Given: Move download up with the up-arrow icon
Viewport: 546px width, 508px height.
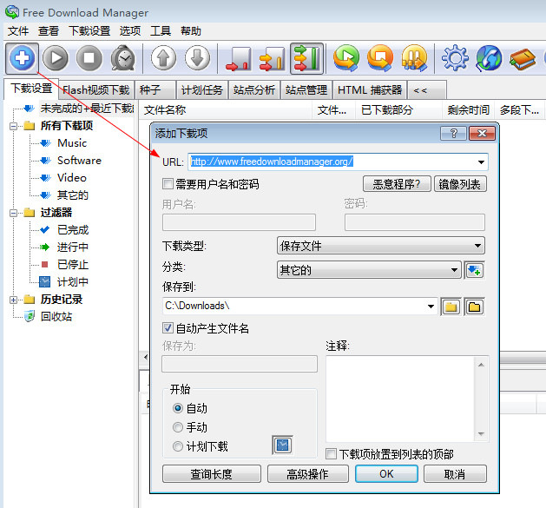Looking at the screenshot, I should (164, 58).
